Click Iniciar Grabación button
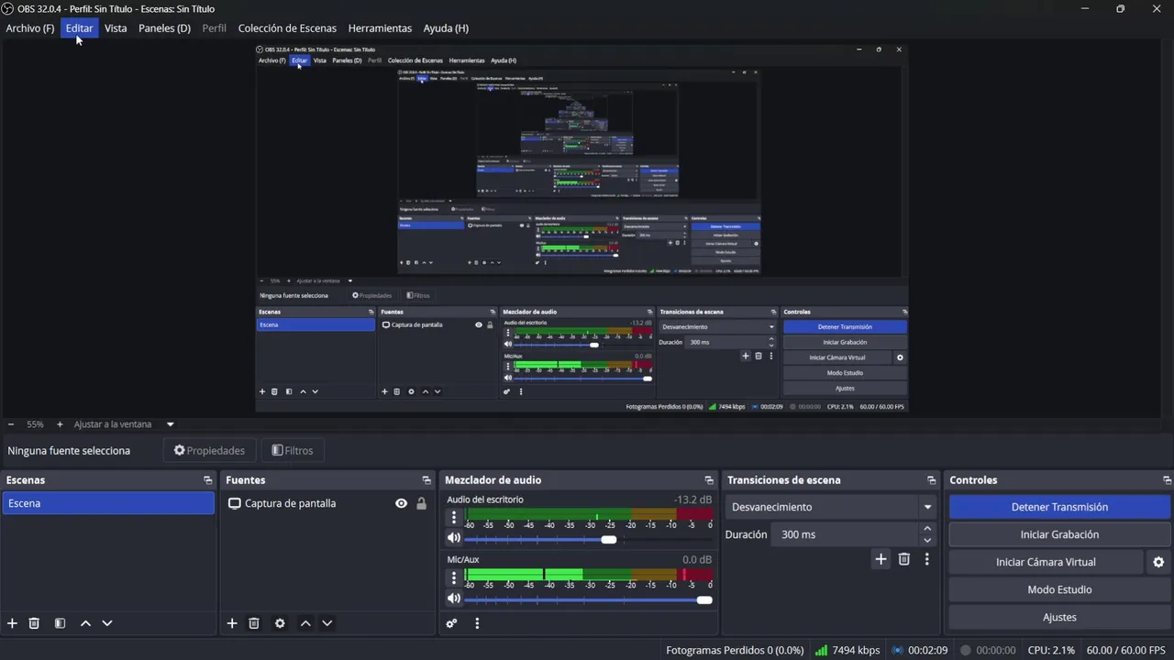This screenshot has width=1174, height=660. [1059, 534]
